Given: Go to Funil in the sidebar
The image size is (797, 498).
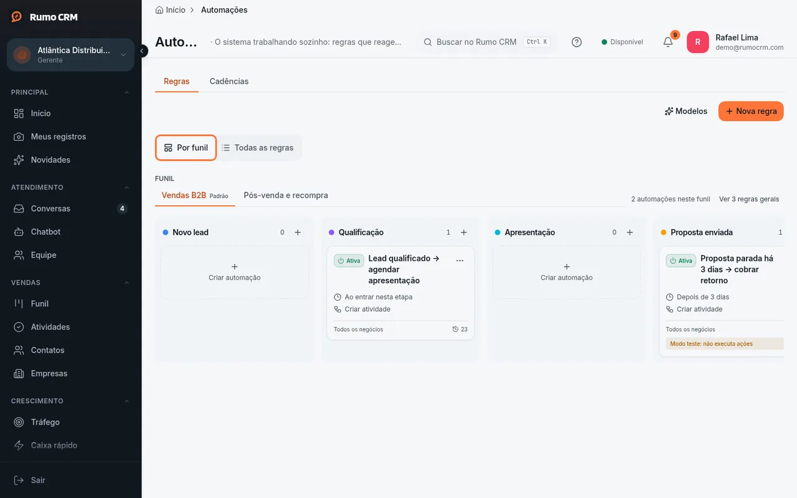Looking at the screenshot, I should (x=70, y=304).
